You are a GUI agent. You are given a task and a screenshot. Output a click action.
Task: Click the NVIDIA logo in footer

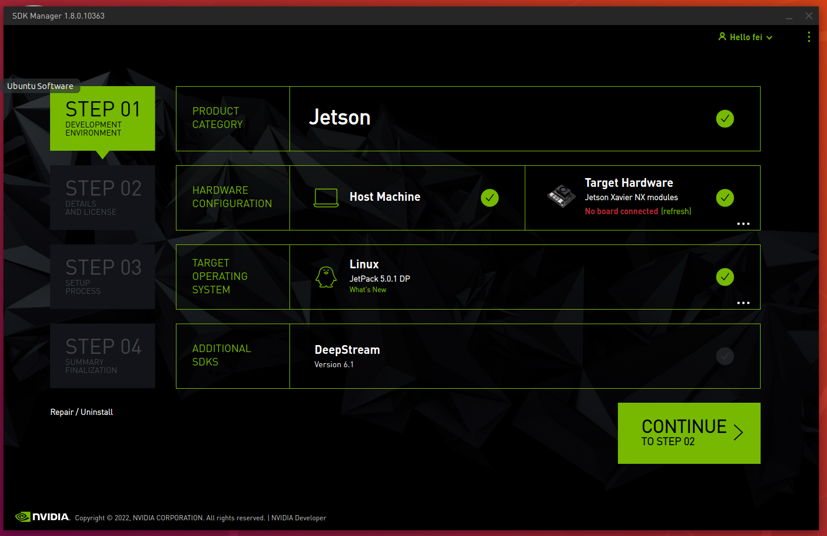coord(43,517)
